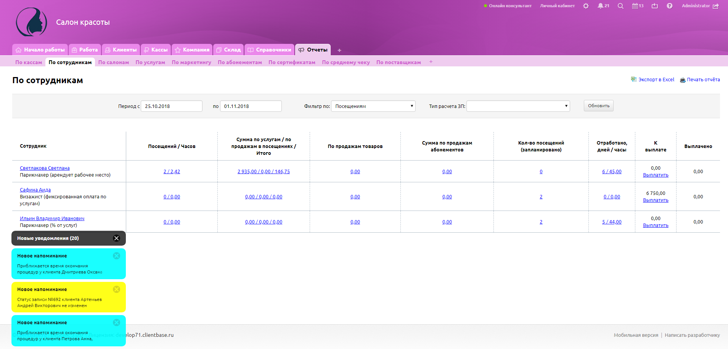Image resolution: width=728 pixels, height=349 pixels.
Task: Click Выплатить for Сафина Аида
Action: click(x=655, y=200)
